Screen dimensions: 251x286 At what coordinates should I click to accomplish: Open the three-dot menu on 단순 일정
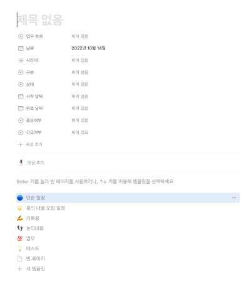pyautogui.click(x=233, y=198)
